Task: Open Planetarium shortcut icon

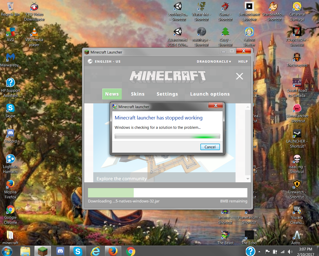Action: point(249,218)
